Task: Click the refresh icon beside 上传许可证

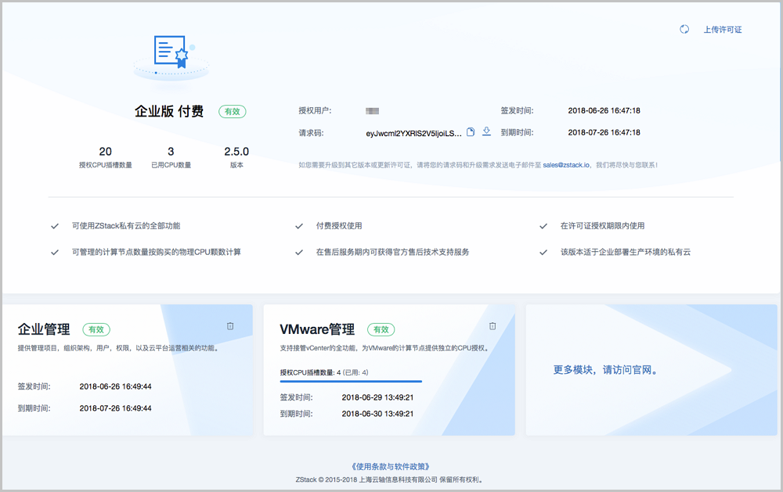Action: tap(684, 30)
